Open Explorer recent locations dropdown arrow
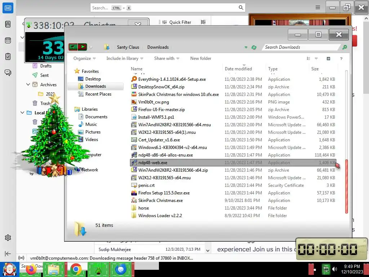Viewport: 369px width, 277px height. coord(91,47)
